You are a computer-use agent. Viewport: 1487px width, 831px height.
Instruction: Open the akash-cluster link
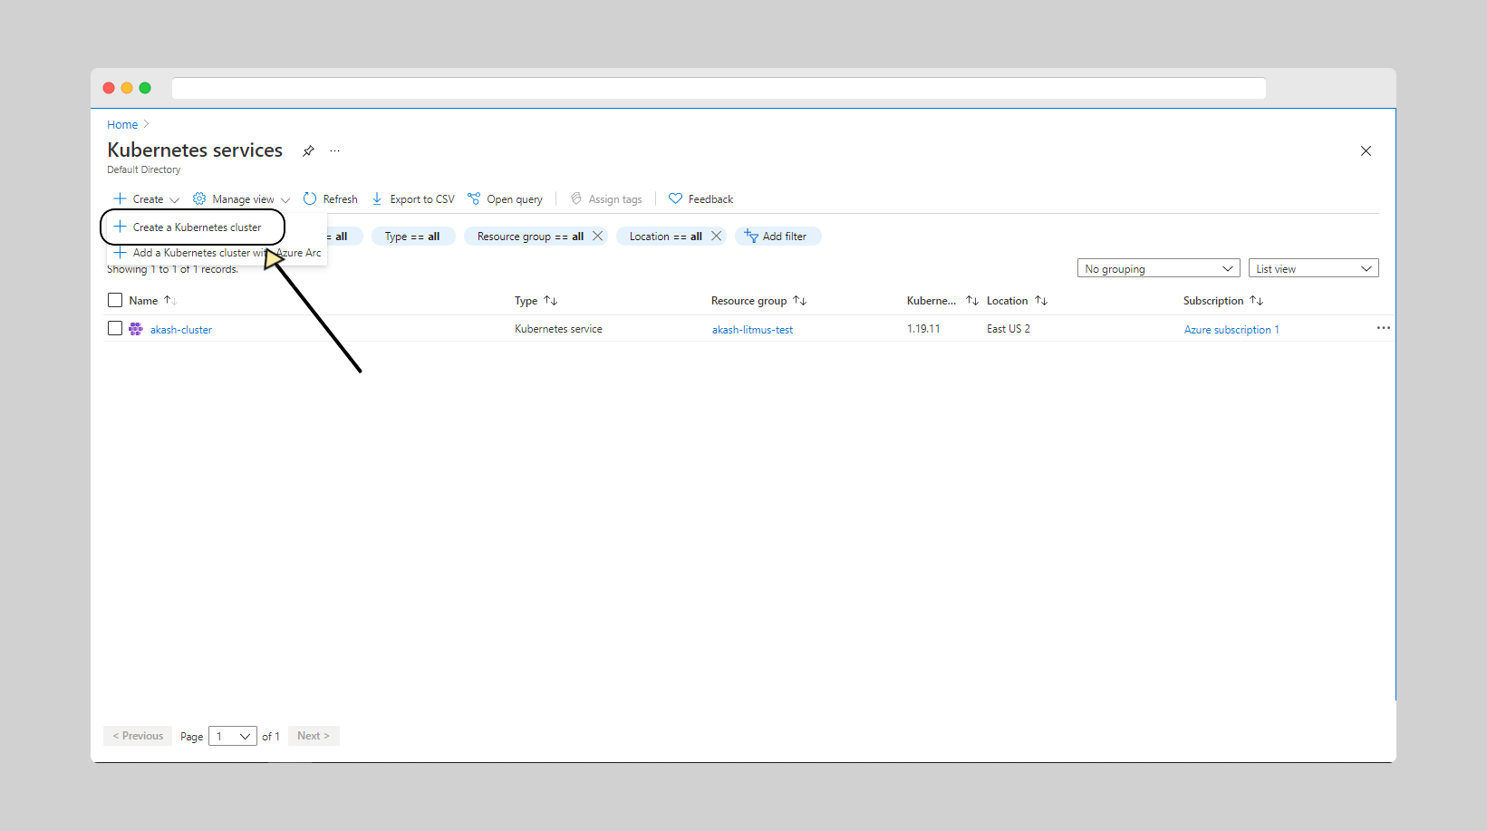(181, 330)
